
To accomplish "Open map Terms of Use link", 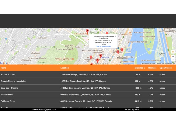I will tap(160, 64).
